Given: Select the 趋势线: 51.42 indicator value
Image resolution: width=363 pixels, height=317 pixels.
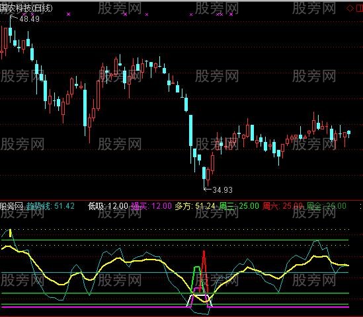Looking at the screenshot, I should (x=50, y=206).
